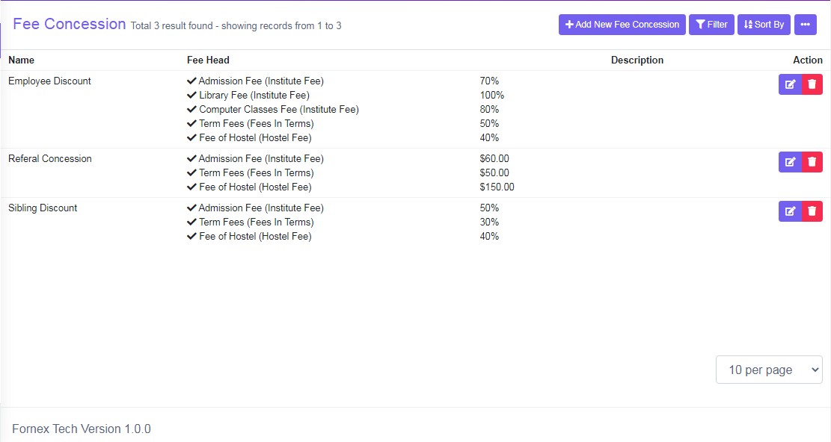Click the Fee Concession page title
Screen dimensions: 831x442
pos(70,24)
